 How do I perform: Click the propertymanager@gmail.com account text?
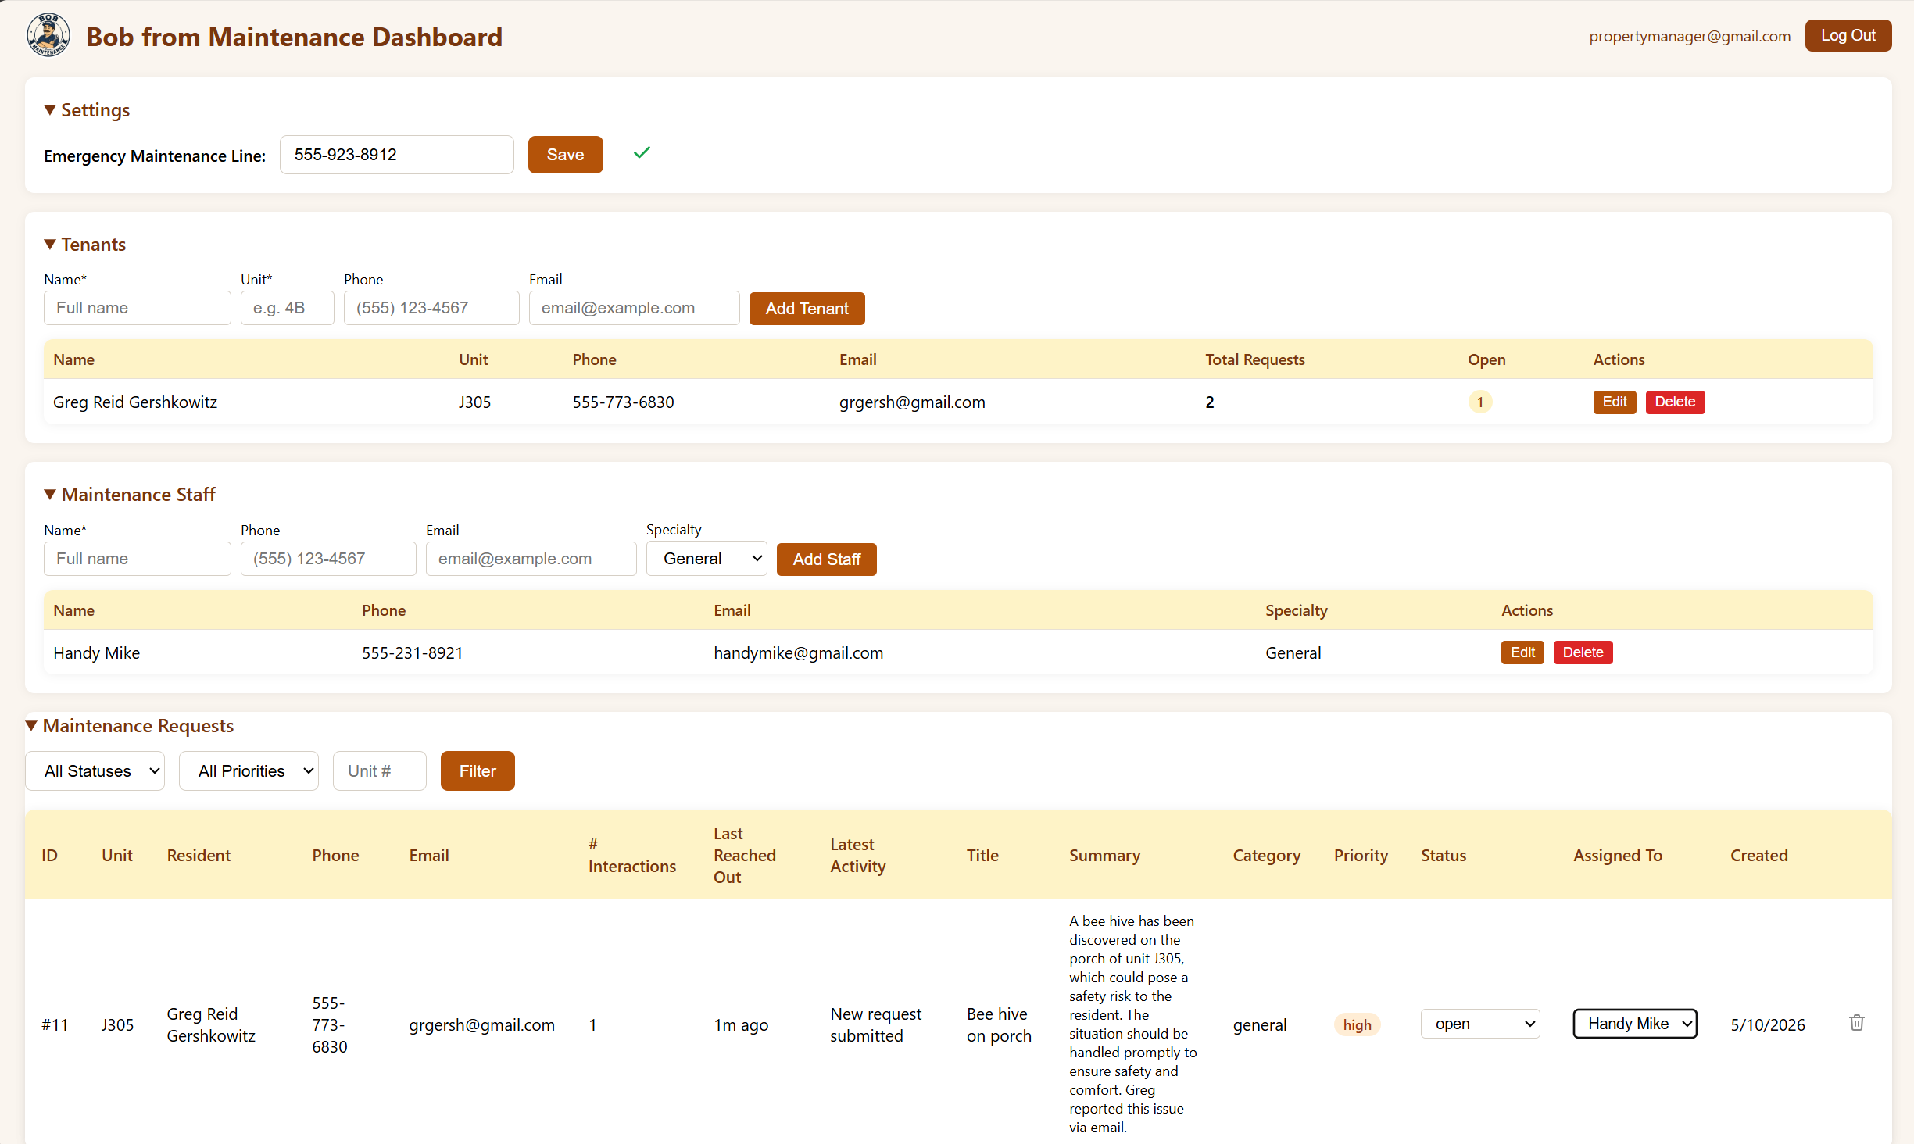[x=1690, y=36]
